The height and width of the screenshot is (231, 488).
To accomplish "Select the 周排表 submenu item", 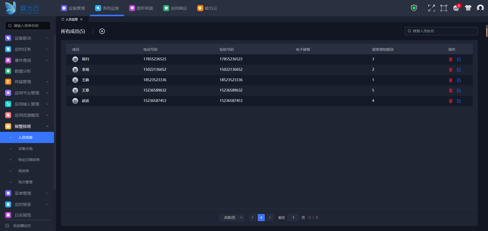I will click(x=24, y=171).
